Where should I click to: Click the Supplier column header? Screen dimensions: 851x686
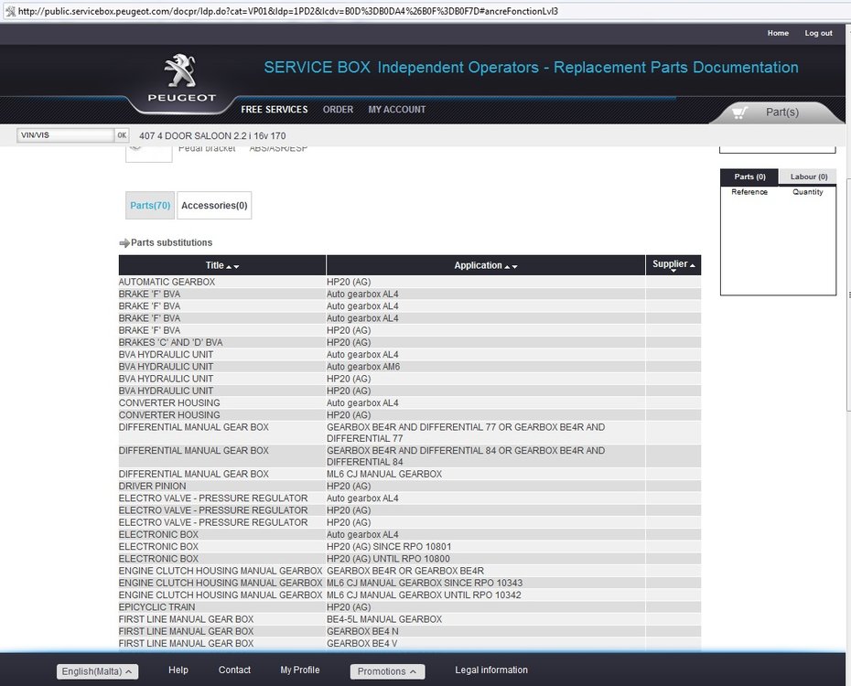click(x=673, y=265)
